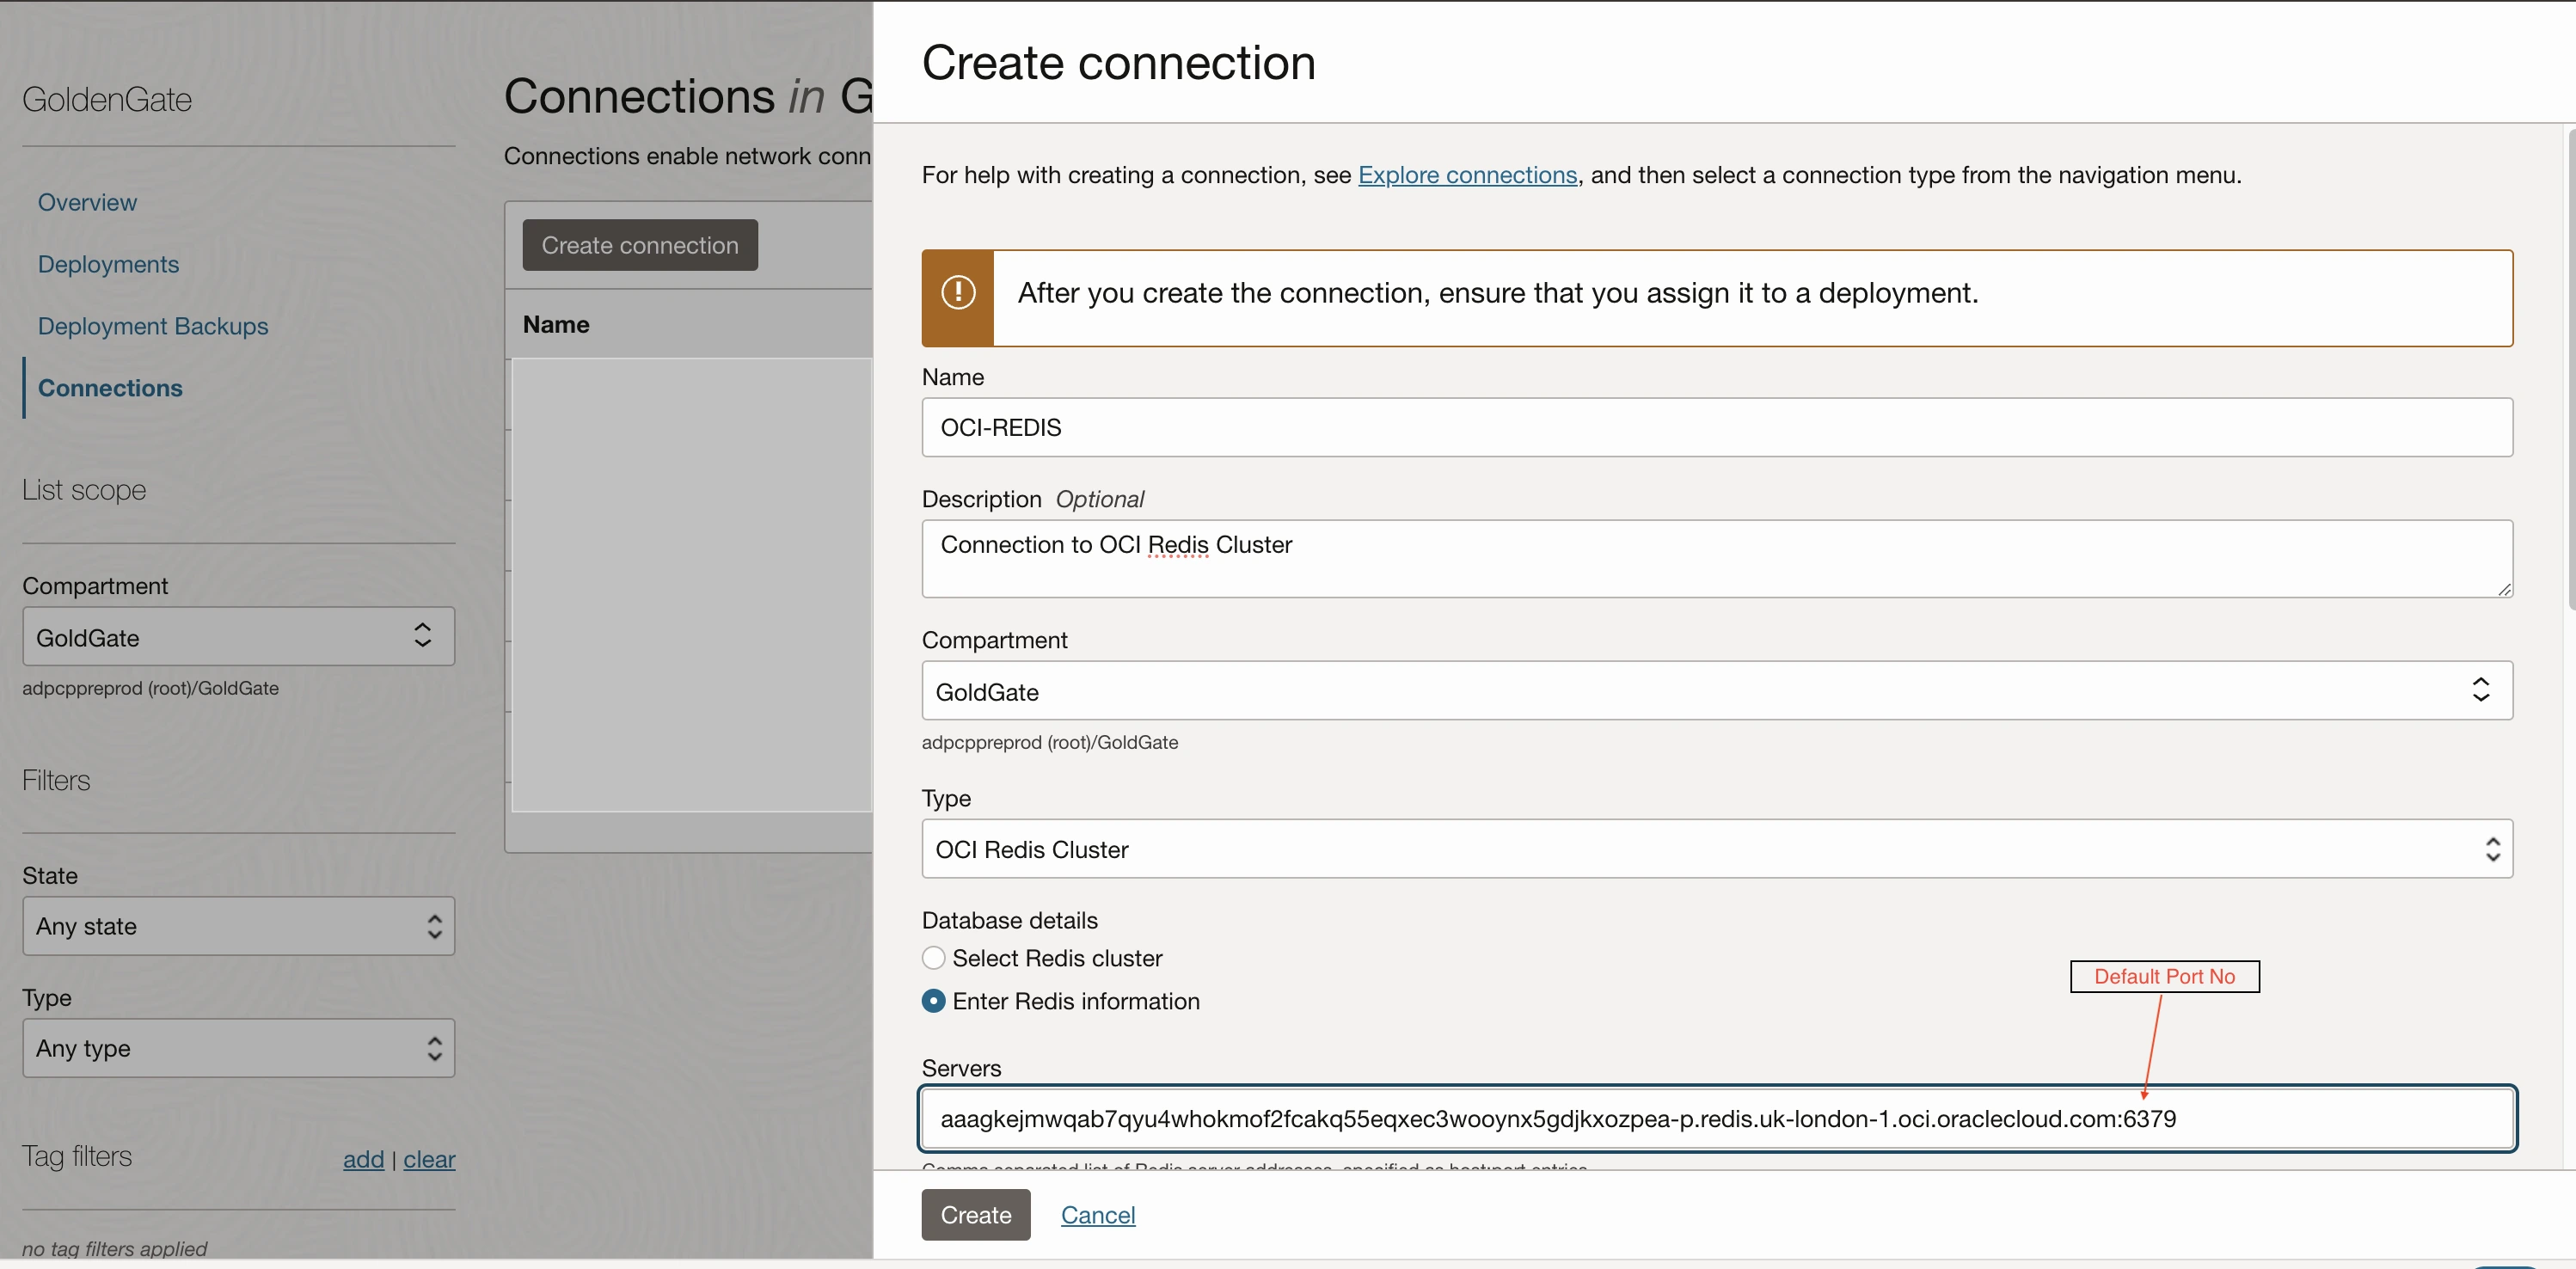Open the Compartment dropdown in Create connection form
The image size is (2576, 1269).
pos(1716,691)
